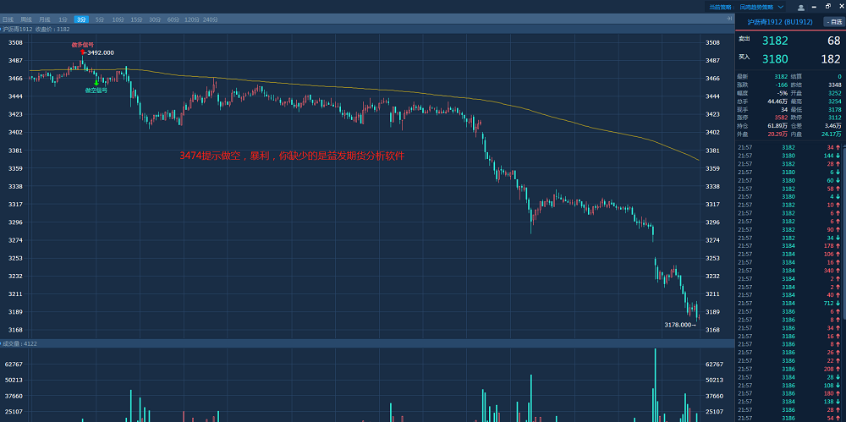Image resolution: width=846 pixels, height=422 pixels.
Task: Select the 5分 timeframe
Action: (100, 19)
